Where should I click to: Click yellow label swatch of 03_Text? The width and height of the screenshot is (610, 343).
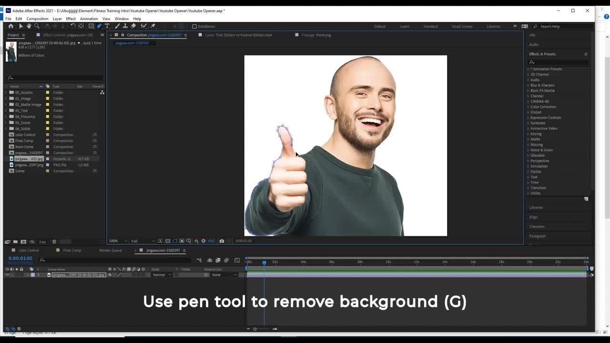click(47, 111)
